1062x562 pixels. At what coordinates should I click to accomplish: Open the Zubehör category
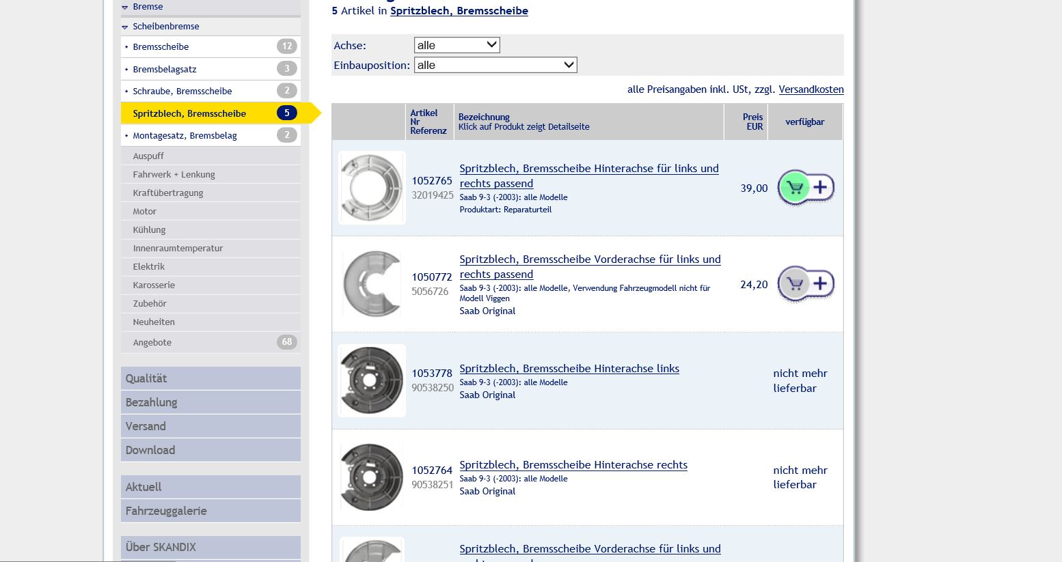coord(210,303)
